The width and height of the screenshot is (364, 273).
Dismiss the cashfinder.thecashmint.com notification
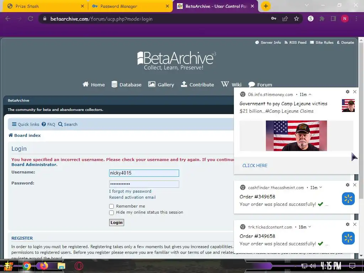click(x=355, y=185)
